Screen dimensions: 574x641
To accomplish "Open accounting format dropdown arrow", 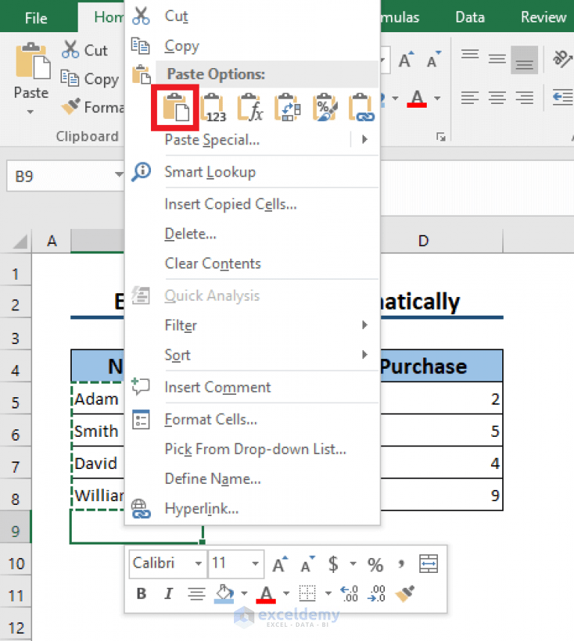I will coord(353,564).
